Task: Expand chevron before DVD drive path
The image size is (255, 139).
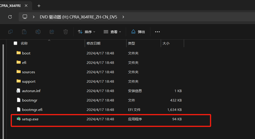Action: 34,17
